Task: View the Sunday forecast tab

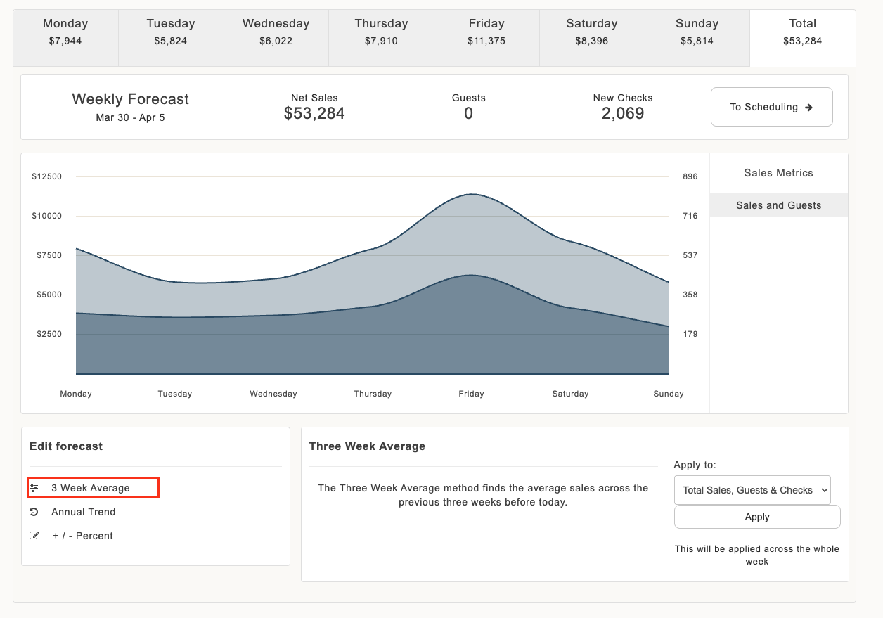Action: point(697,32)
